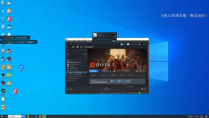This screenshot has width=209, height=118.
Task: Click the Windows Start button
Action: (2, 116)
